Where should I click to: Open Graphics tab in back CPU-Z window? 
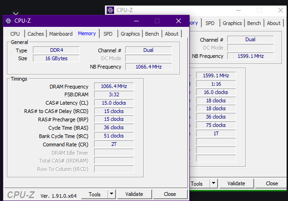232,23
